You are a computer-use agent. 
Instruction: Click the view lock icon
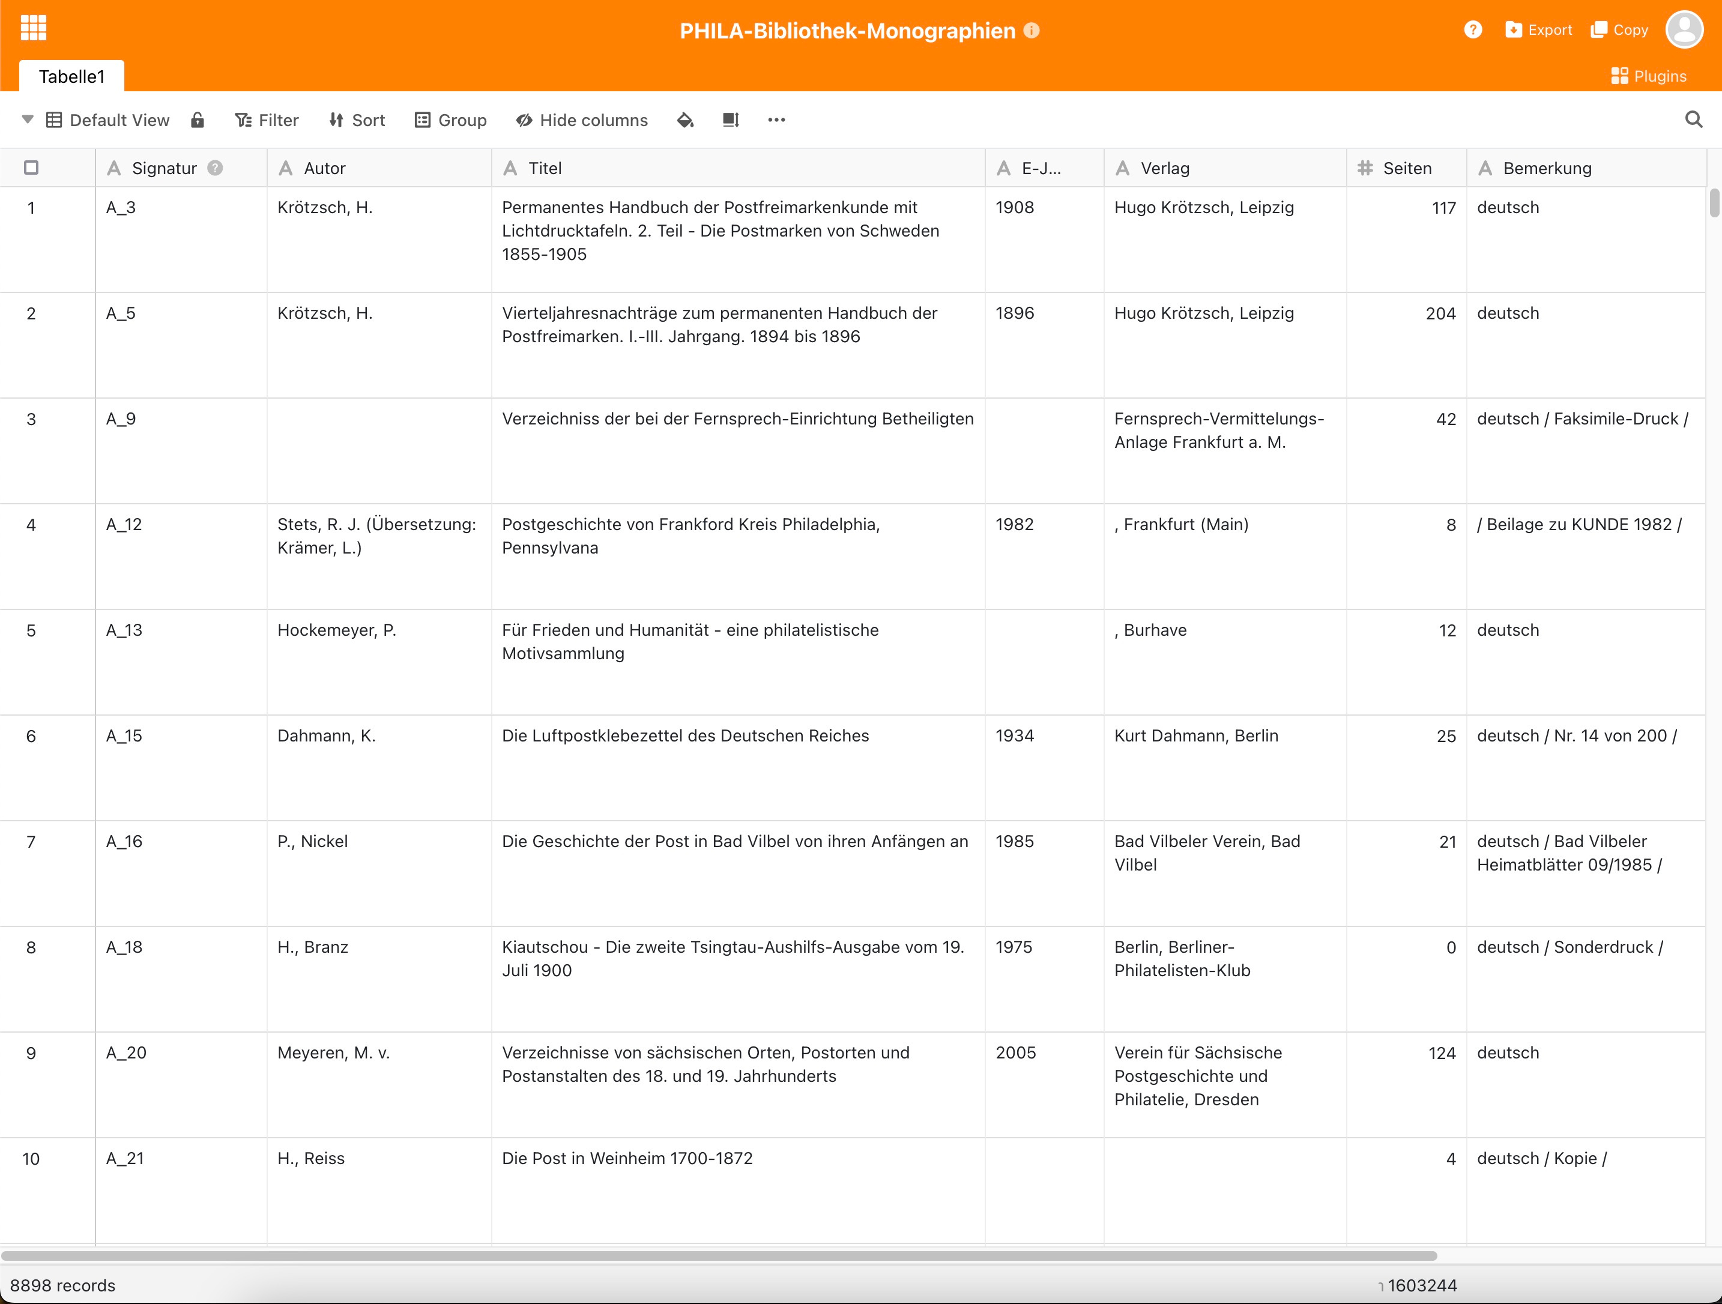(x=198, y=120)
